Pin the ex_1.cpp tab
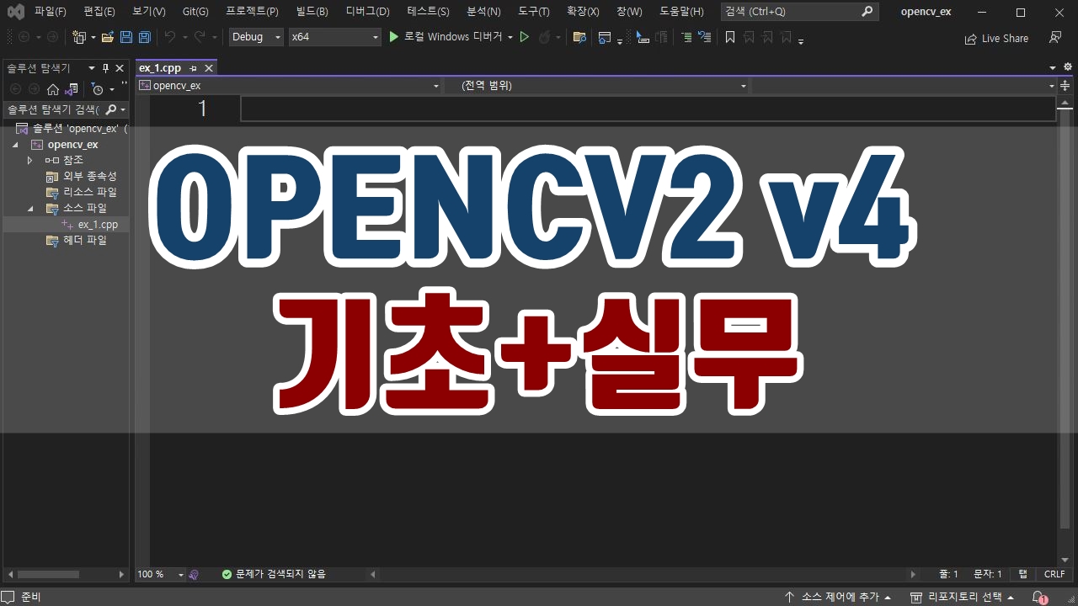The height and width of the screenshot is (606, 1078). pos(194,68)
